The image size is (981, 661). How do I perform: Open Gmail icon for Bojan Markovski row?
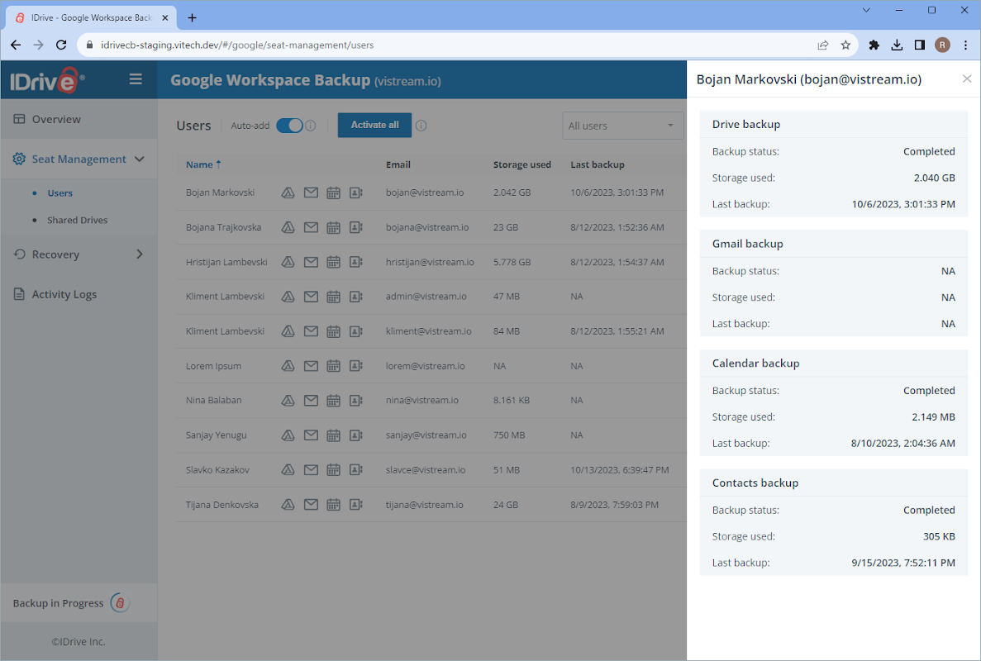pos(311,193)
